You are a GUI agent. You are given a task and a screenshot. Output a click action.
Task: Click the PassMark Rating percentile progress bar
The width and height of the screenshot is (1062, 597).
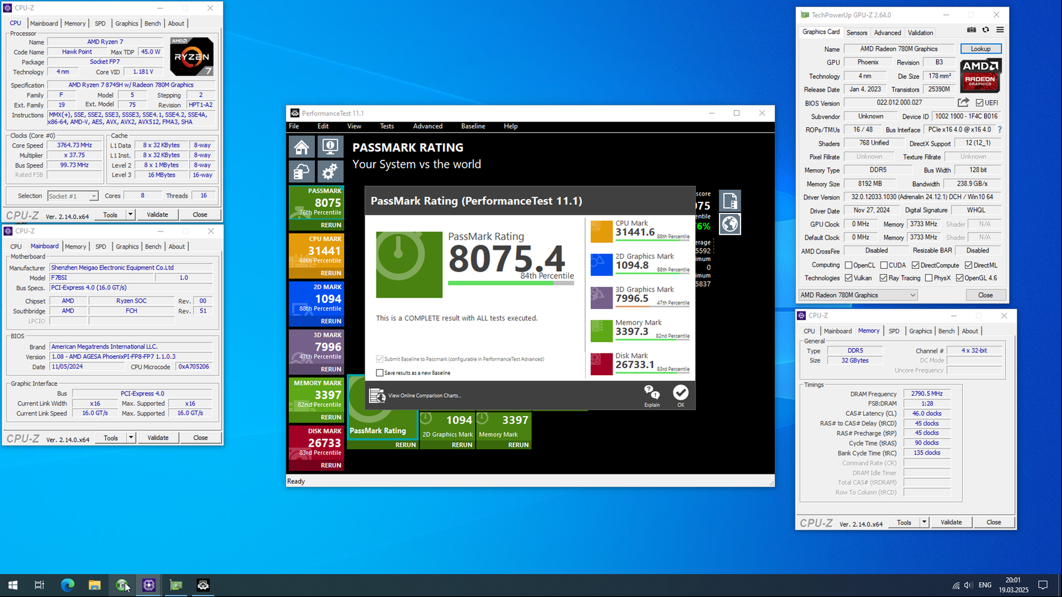coord(511,283)
